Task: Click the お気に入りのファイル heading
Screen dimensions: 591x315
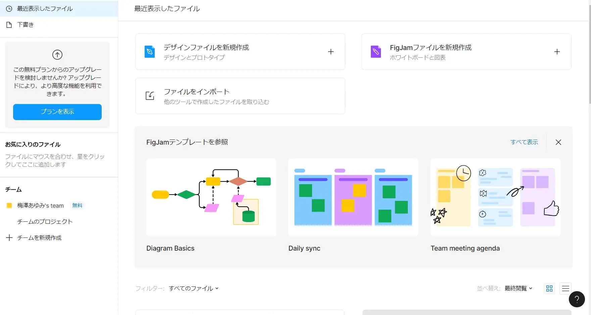Action: 33,145
